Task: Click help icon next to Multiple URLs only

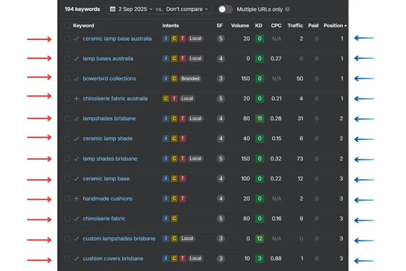Action: 287,9
